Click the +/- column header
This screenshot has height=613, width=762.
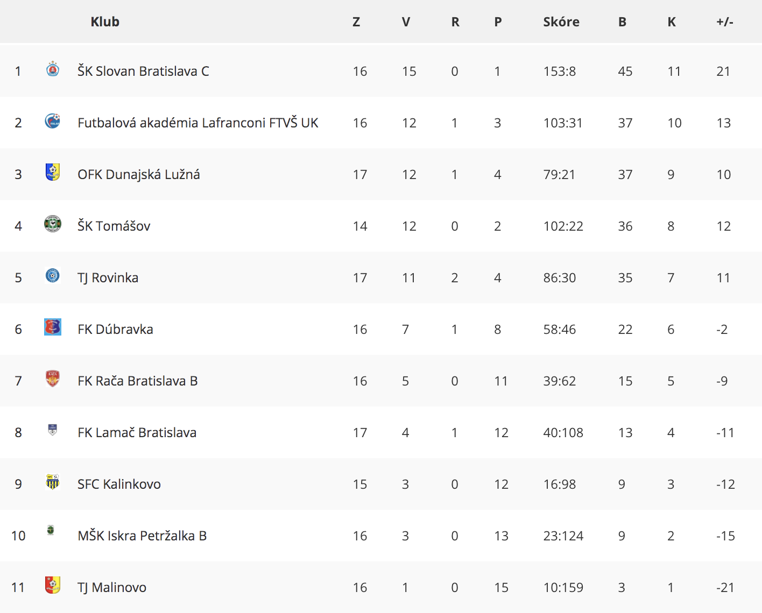point(725,22)
